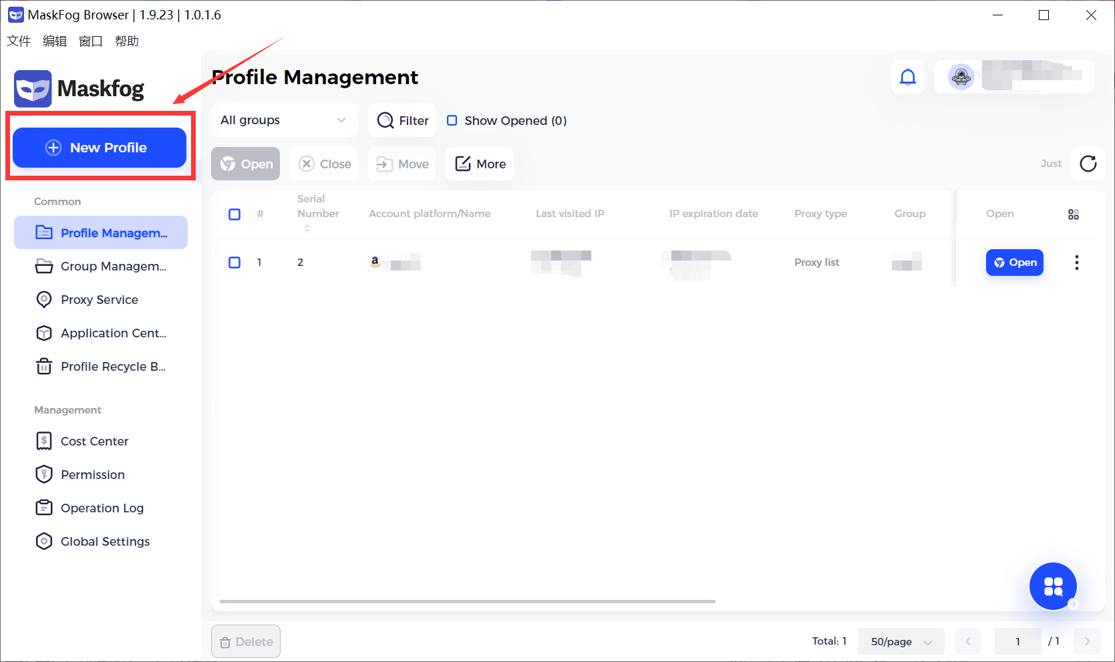
Task: Open the Proxy Service section
Action: coord(99,299)
